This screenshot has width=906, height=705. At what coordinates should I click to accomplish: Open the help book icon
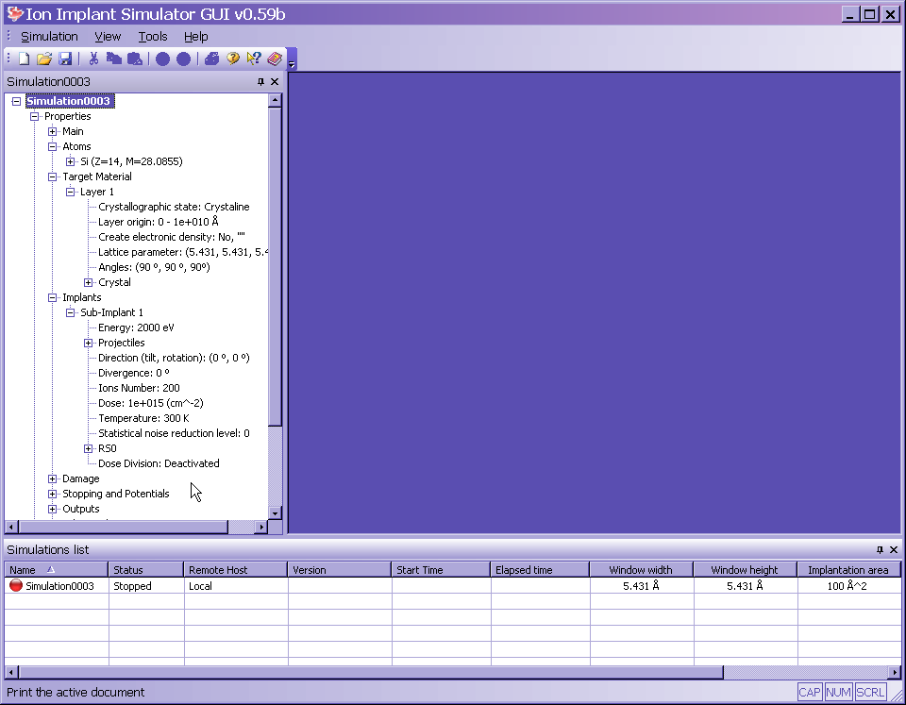[x=275, y=59]
